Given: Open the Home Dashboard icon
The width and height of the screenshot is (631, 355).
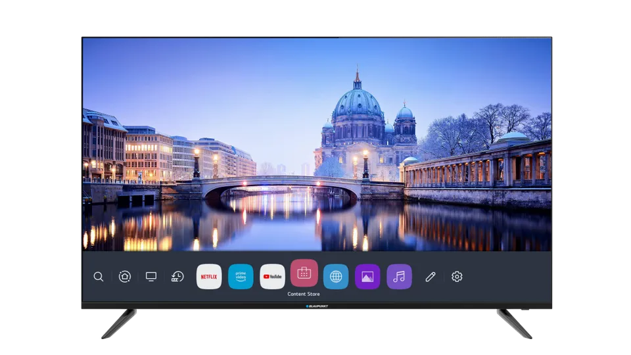Looking at the screenshot, I should pos(125,277).
